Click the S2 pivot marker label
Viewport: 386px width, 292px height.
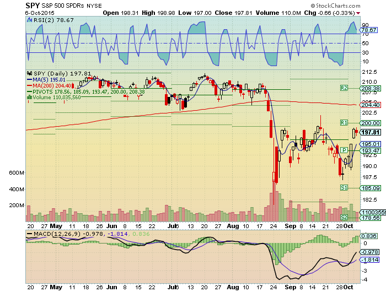pos(344,218)
